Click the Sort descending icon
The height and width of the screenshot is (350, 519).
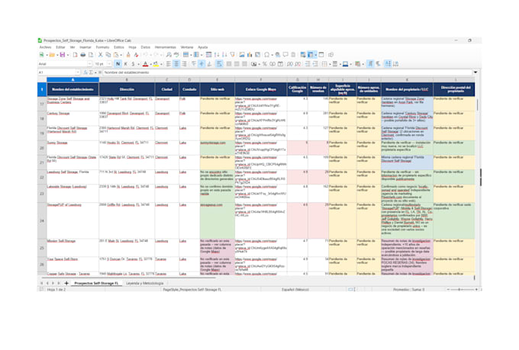tap(224, 55)
